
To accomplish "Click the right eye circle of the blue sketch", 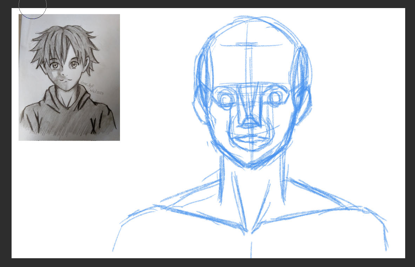I will [x=275, y=98].
